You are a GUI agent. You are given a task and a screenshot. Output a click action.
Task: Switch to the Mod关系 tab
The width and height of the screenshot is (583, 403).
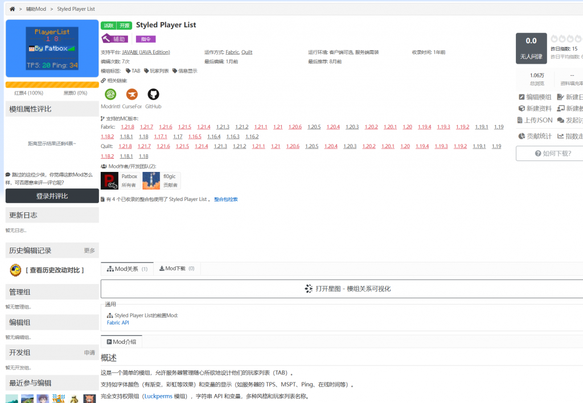pyautogui.click(x=127, y=269)
